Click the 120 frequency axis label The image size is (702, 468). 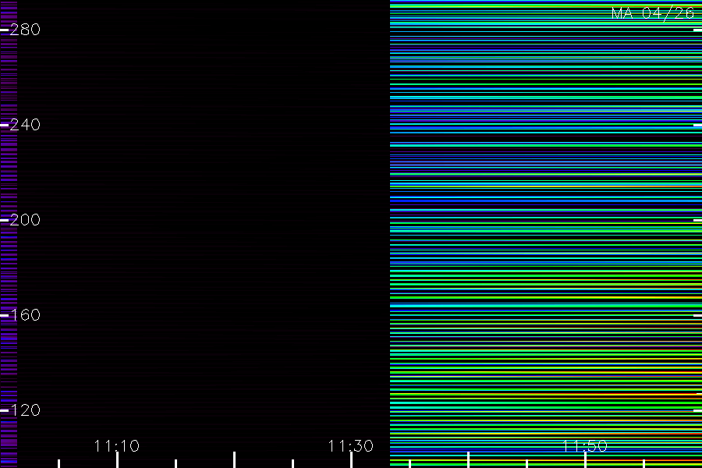(x=25, y=409)
